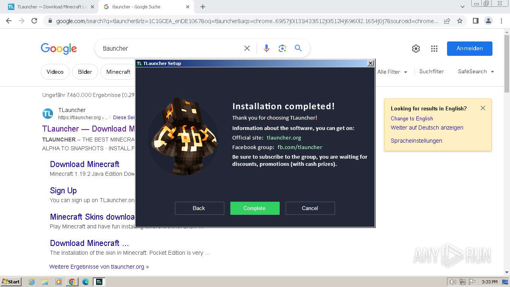
Task: Open the Minecraft Skins download sitelink
Action: pos(92,217)
